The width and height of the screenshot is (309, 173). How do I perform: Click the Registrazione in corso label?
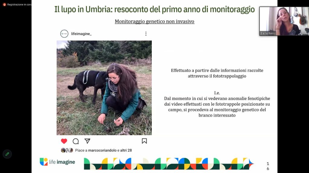(x=19, y=5)
